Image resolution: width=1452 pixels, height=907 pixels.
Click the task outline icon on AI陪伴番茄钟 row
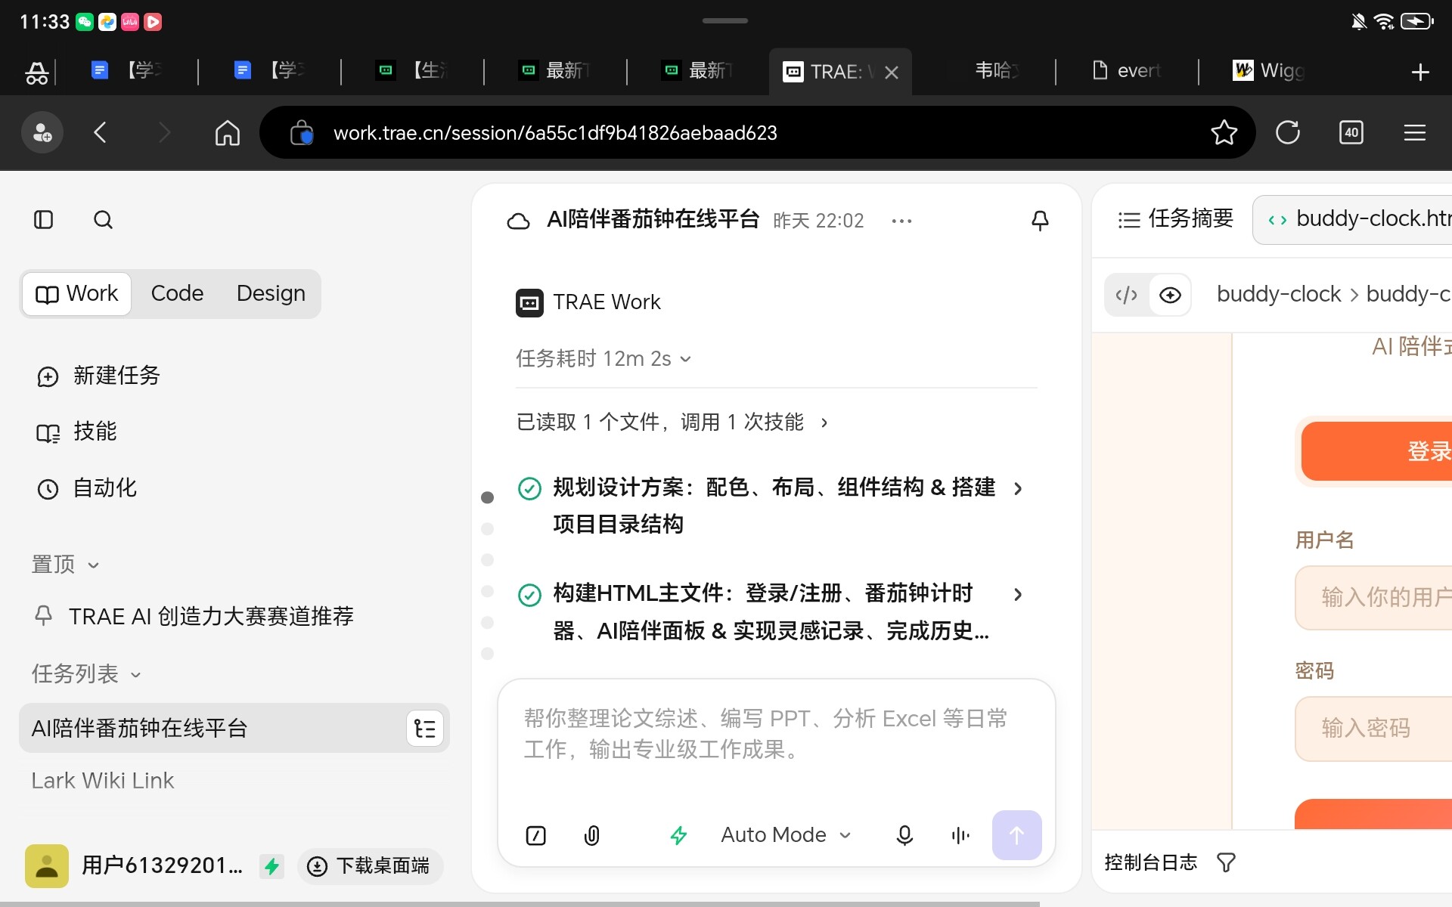tap(425, 729)
